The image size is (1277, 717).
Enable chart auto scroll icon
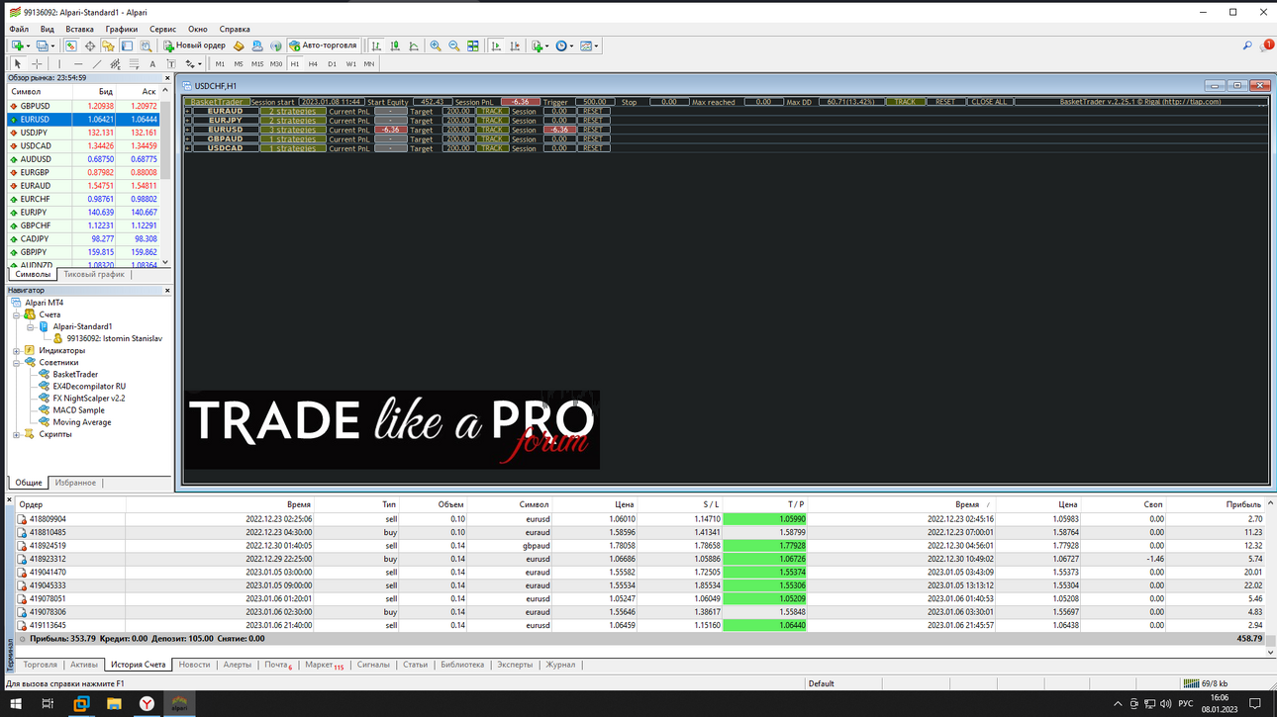click(x=496, y=45)
